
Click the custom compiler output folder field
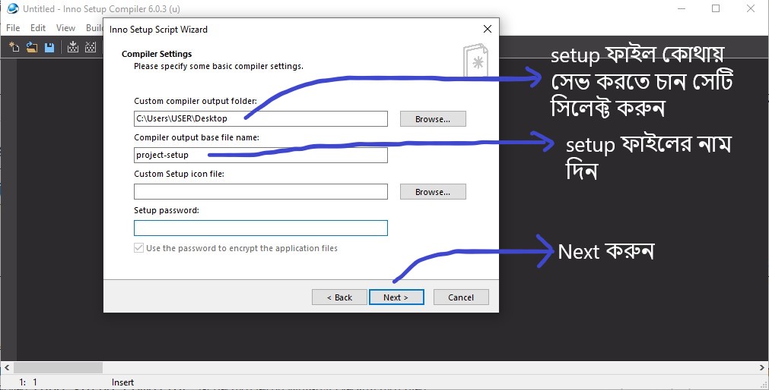tap(260, 118)
